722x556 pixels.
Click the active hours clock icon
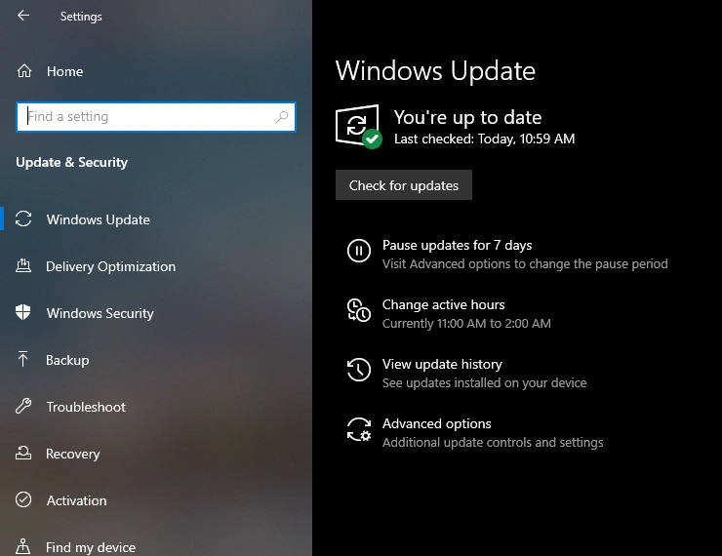pyautogui.click(x=359, y=310)
